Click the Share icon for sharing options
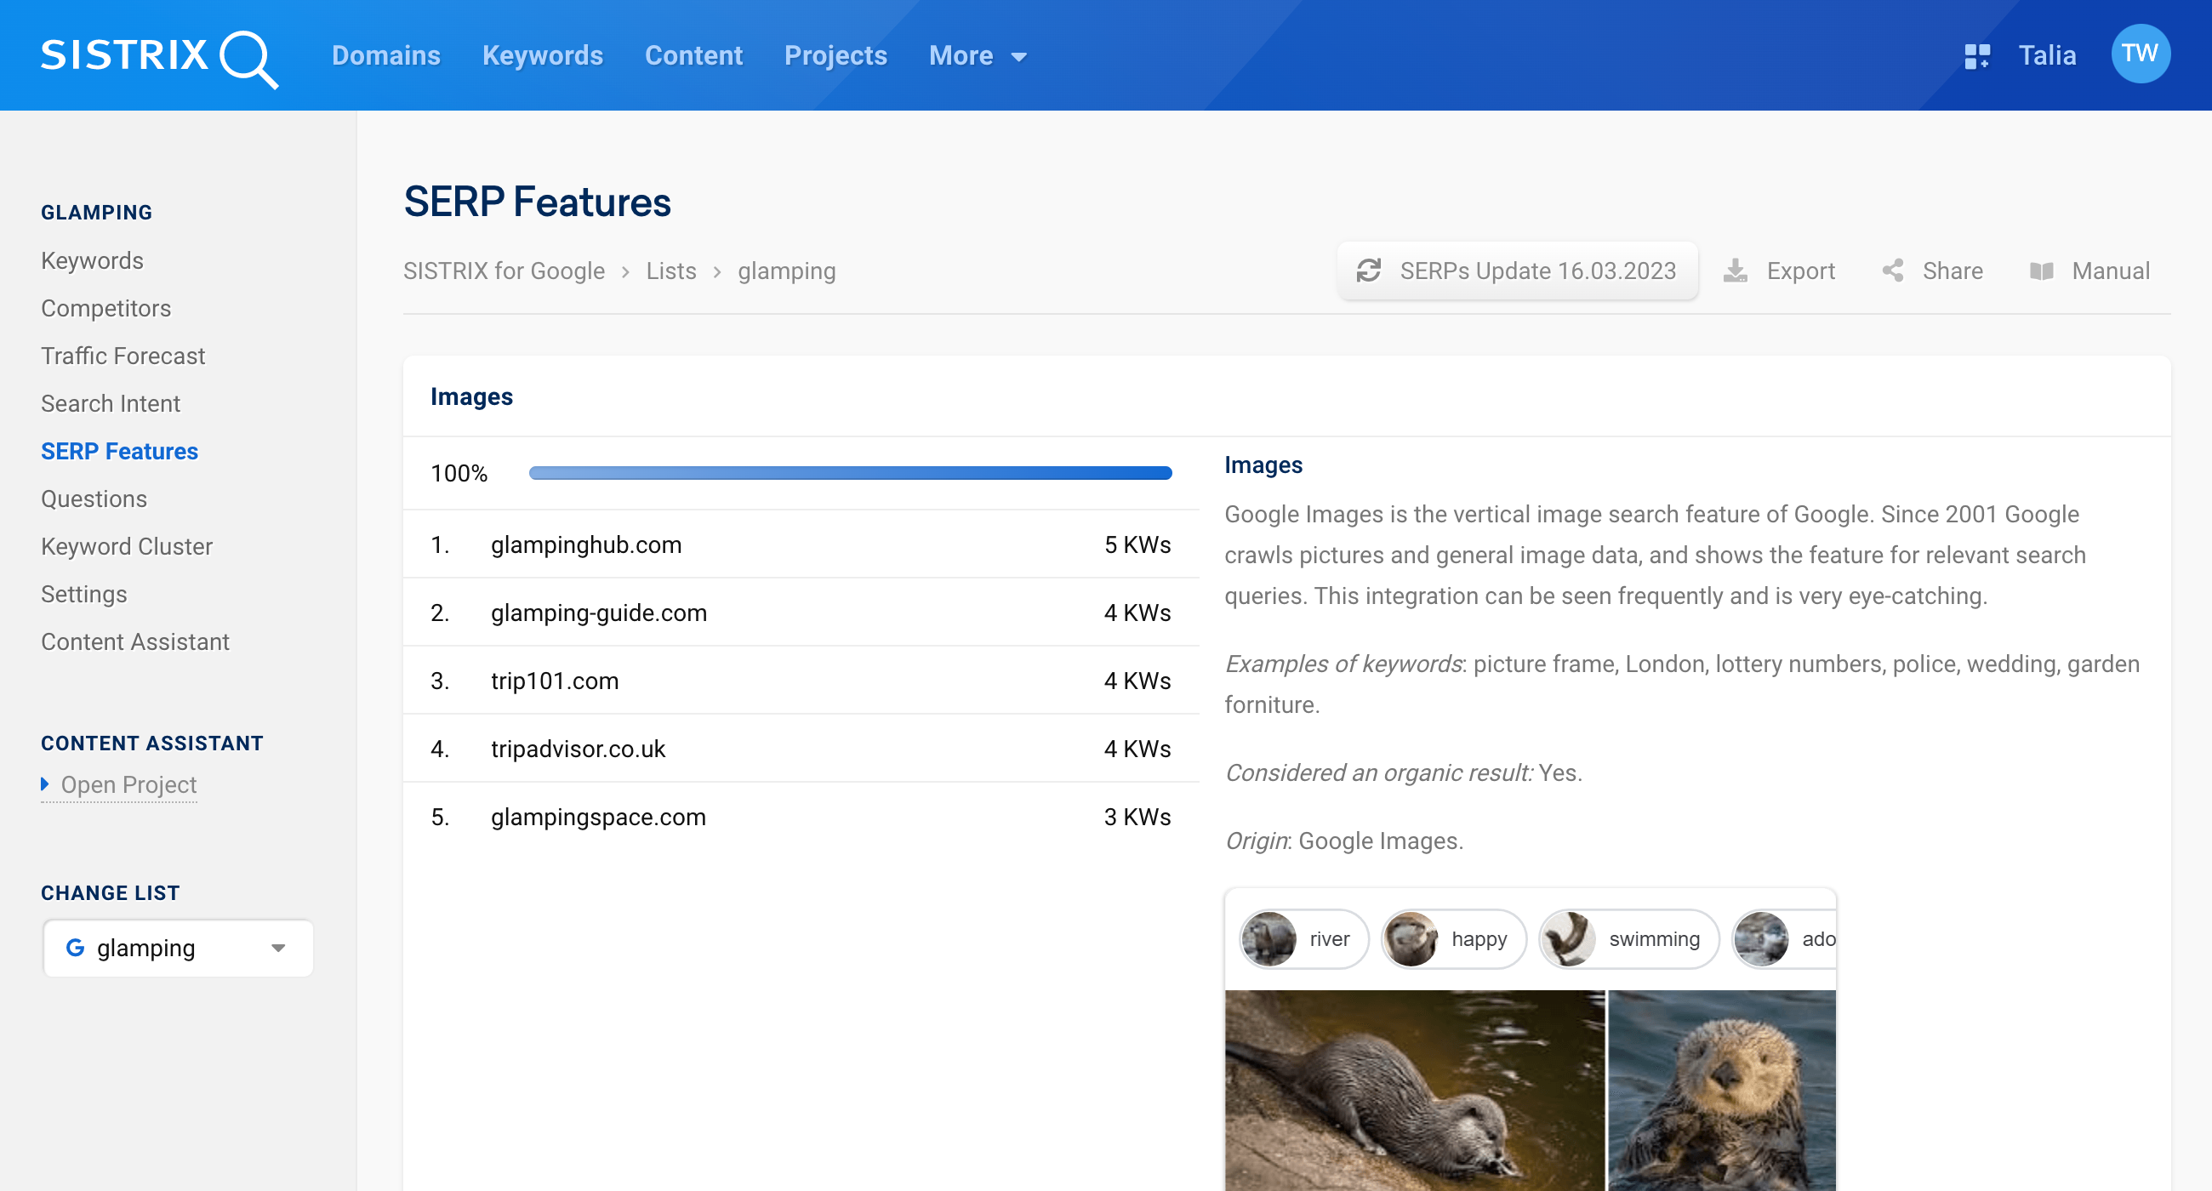The width and height of the screenshot is (2212, 1191). point(1898,270)
